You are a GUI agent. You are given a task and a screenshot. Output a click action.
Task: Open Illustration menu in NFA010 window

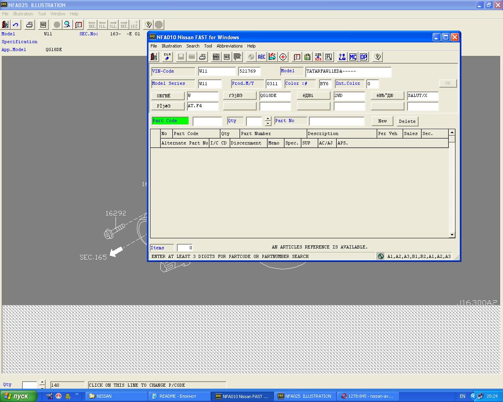point(172,46)
